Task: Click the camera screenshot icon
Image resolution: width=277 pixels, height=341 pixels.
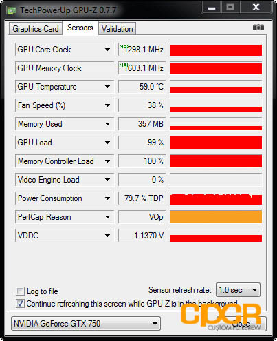Action: tap(258, 28)
